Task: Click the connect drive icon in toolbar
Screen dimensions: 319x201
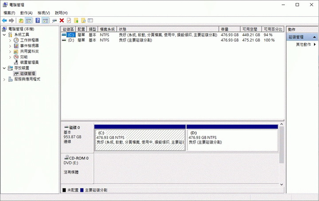Action: click(x=54, y=20)
